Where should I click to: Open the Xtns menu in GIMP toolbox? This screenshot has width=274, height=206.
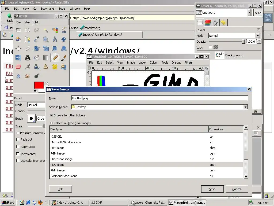click(x=27, y=22)
